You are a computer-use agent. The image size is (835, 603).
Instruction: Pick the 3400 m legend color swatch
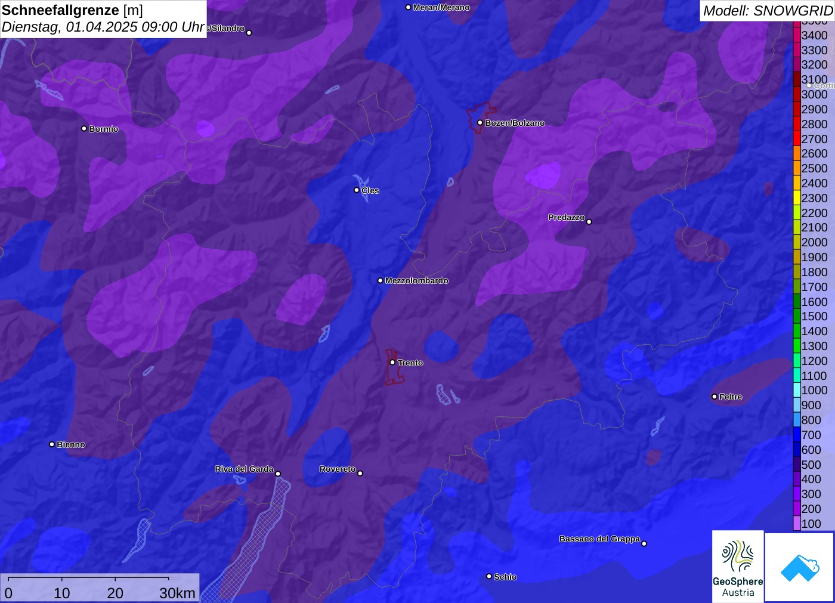797,35
